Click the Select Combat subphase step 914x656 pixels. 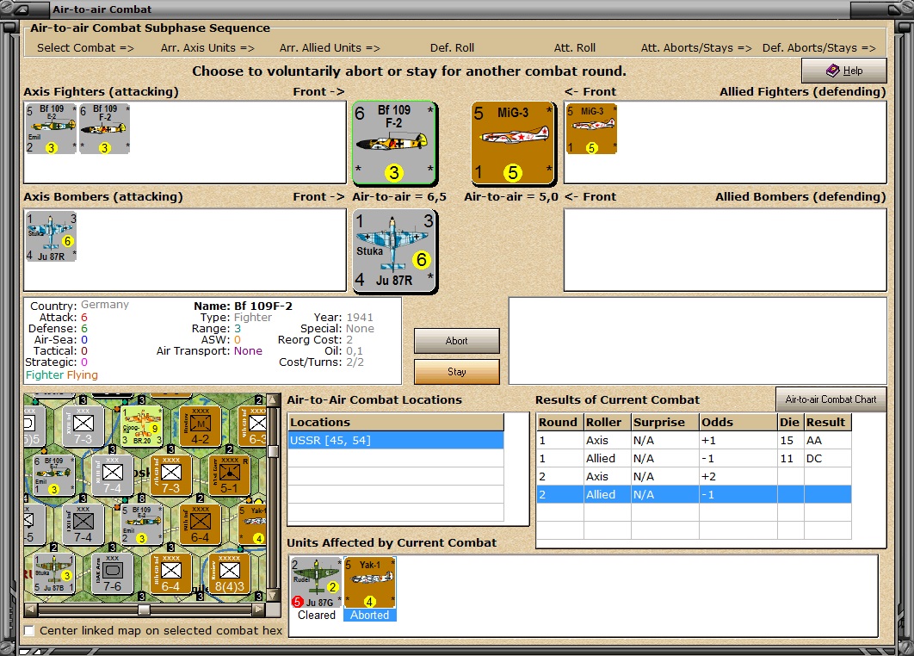tap(85, 48)
